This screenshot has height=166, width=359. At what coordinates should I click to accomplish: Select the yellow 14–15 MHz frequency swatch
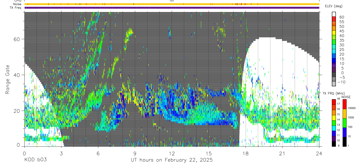pos(334,118)
